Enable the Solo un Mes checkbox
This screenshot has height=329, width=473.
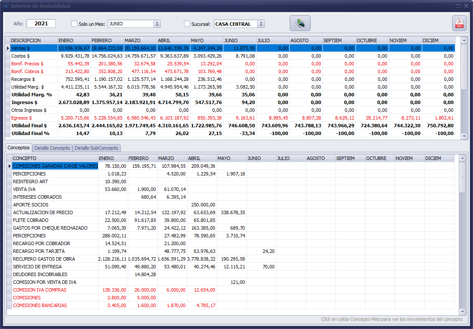[x=74, y=24]
